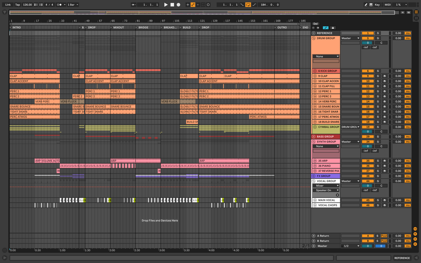Click the Link button
Image resolution: width=421 pixels, height=263 pixels.
(x=8, y=5)
